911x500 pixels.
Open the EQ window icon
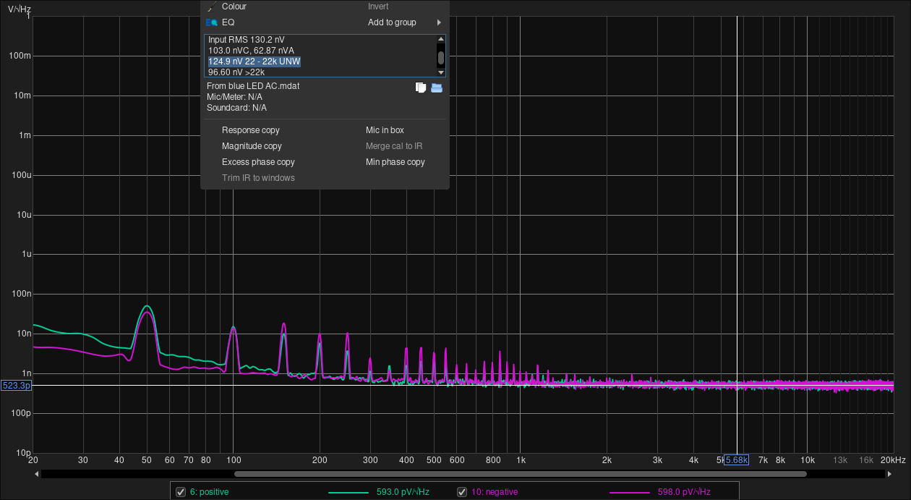[x=211, y=22]
